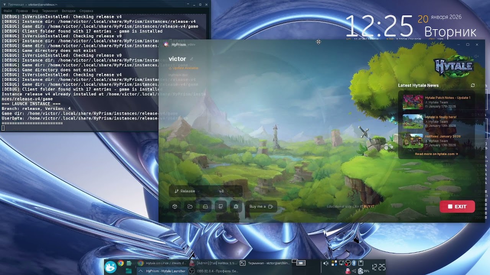
Task: Click the bug report icon
Action: click(x=236, y=207)
